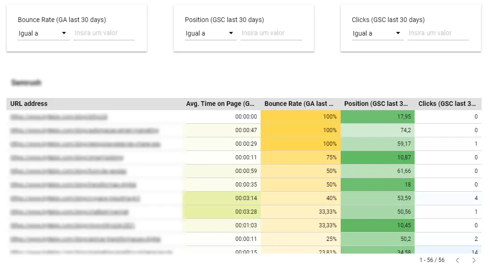Image resolution: width=489 pixels, height=269 pixels.
Task: Select the clicks cell showing 4
Action: coord(448,198)
